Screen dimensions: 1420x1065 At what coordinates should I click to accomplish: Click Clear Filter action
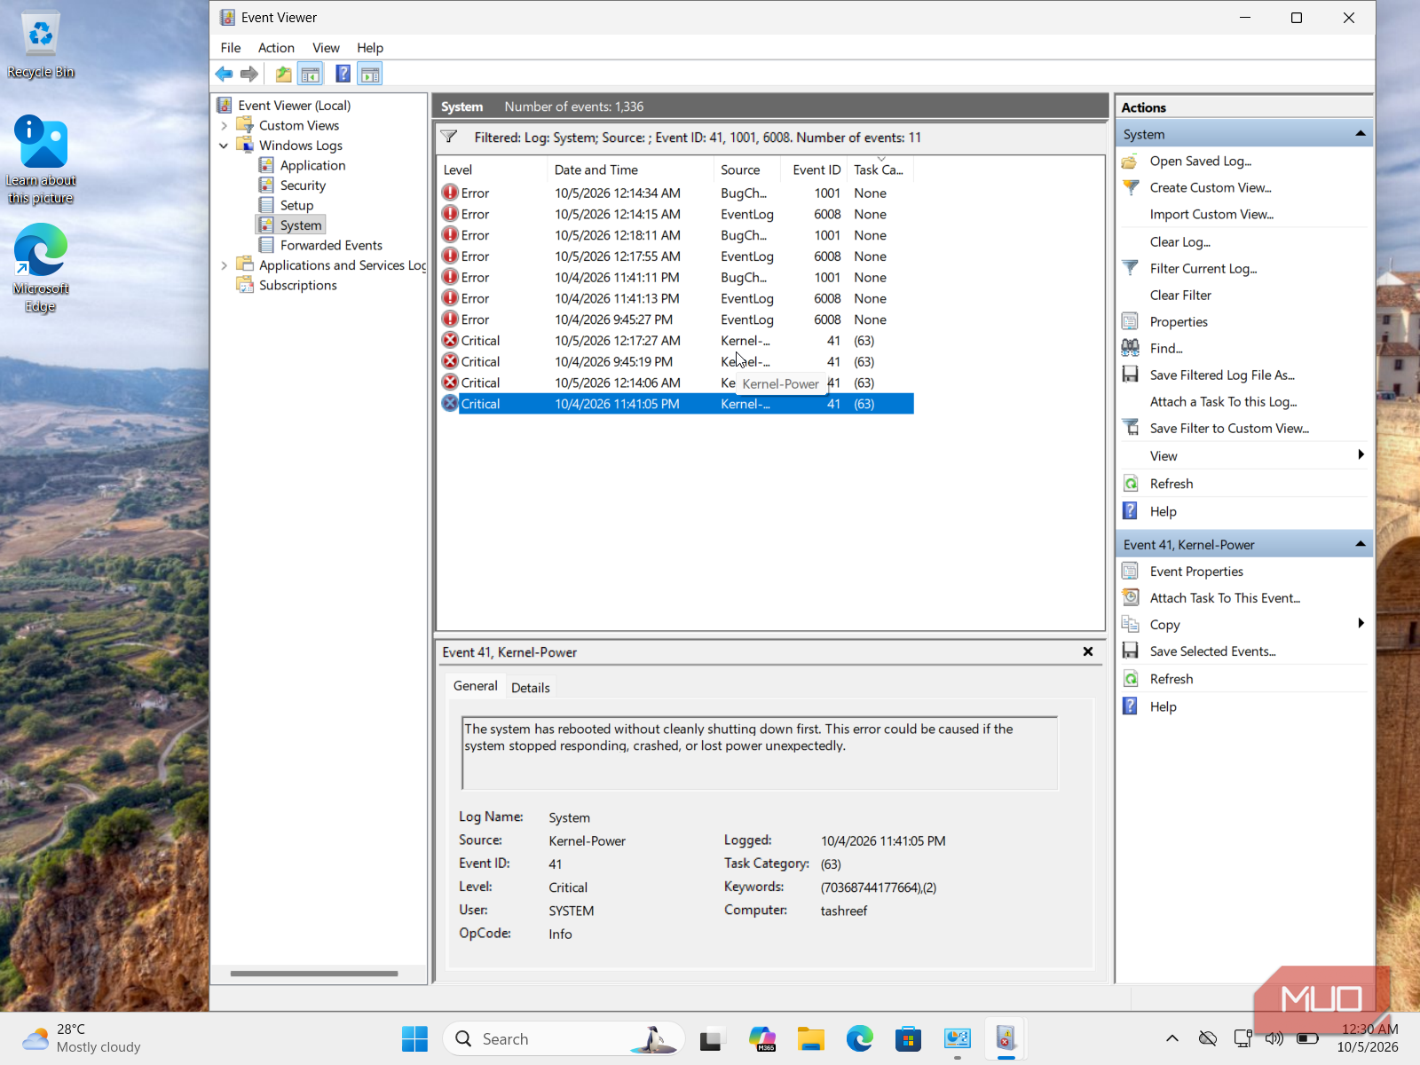(x=1180, y=296)
